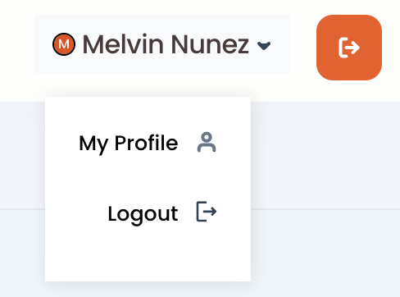Select the gray user silhouette icon

coord(207,142)
